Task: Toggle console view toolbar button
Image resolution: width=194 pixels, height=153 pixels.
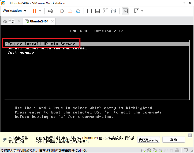Action: coord(125,11)
